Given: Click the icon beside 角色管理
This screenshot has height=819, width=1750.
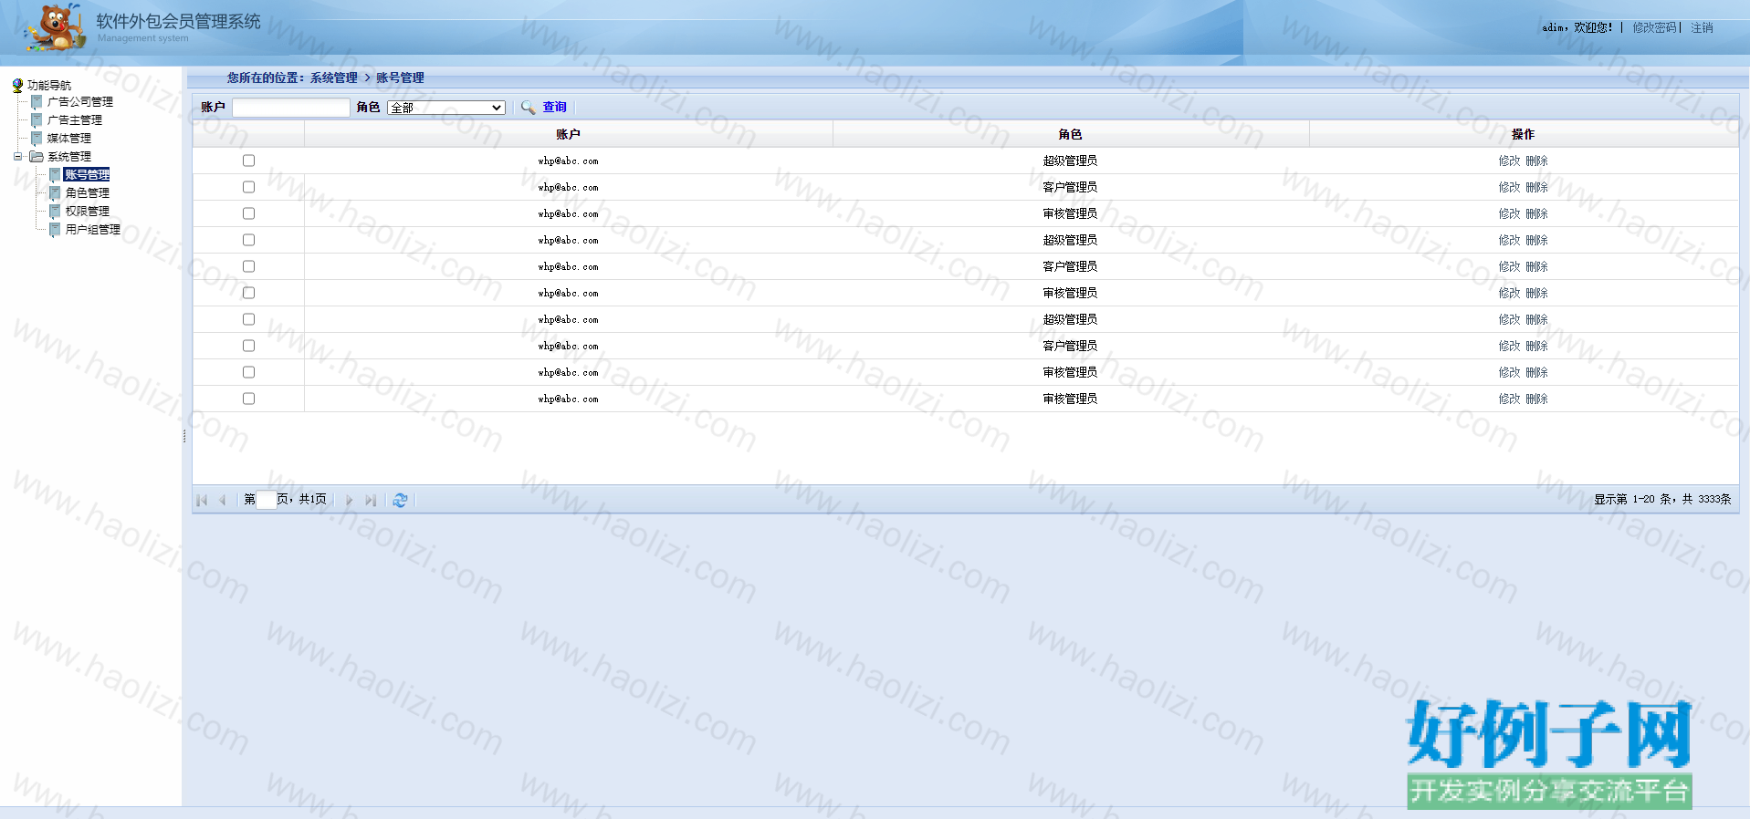Looking at the screenshot, I should 55,193.
